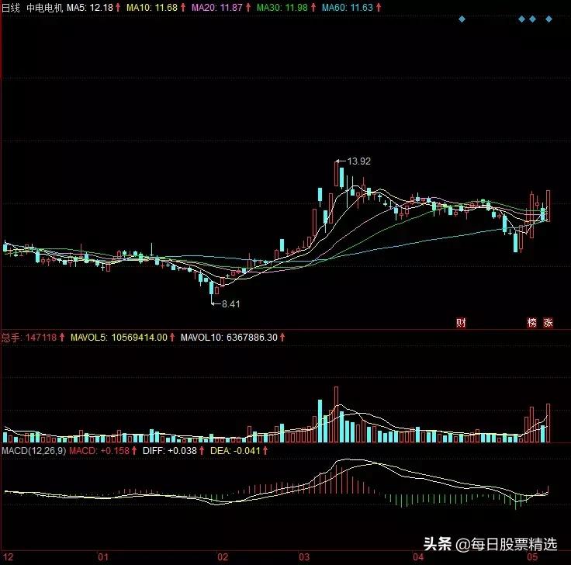Click the MAVOL5: 10569414.00 label
This screenshot has width=571, height=565.
click(119, 338)
